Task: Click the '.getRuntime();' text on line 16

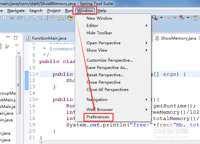Action: [x=174, y=106]
